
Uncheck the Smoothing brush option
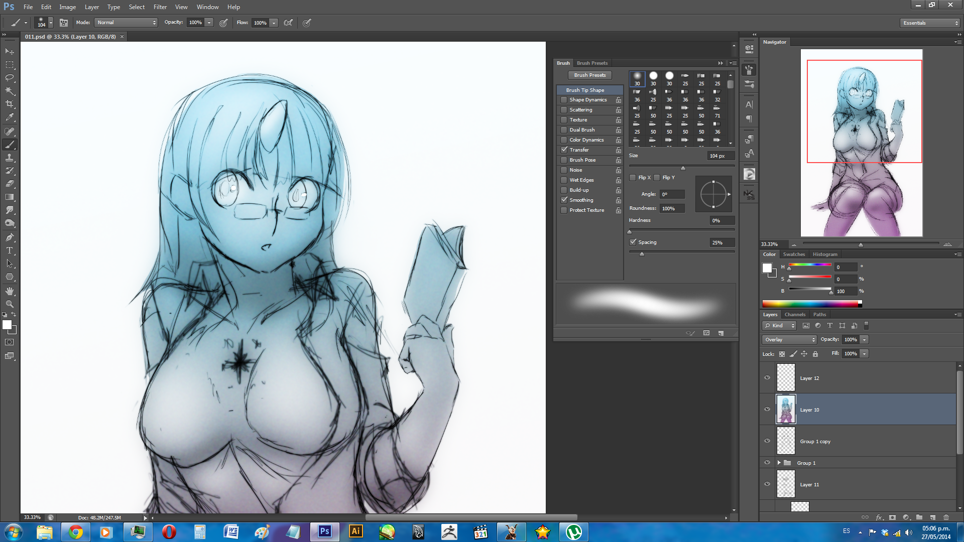(x=564, y=200)
